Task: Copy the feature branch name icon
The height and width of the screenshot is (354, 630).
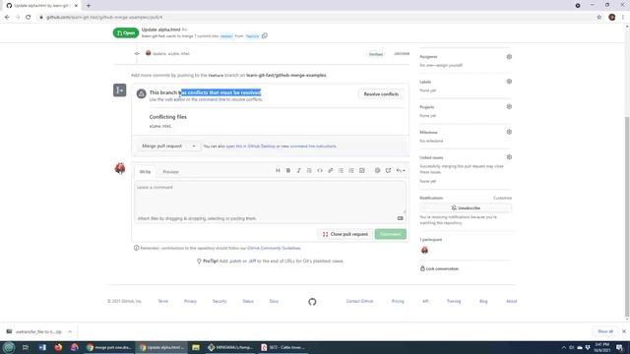Action: point(265,35)
